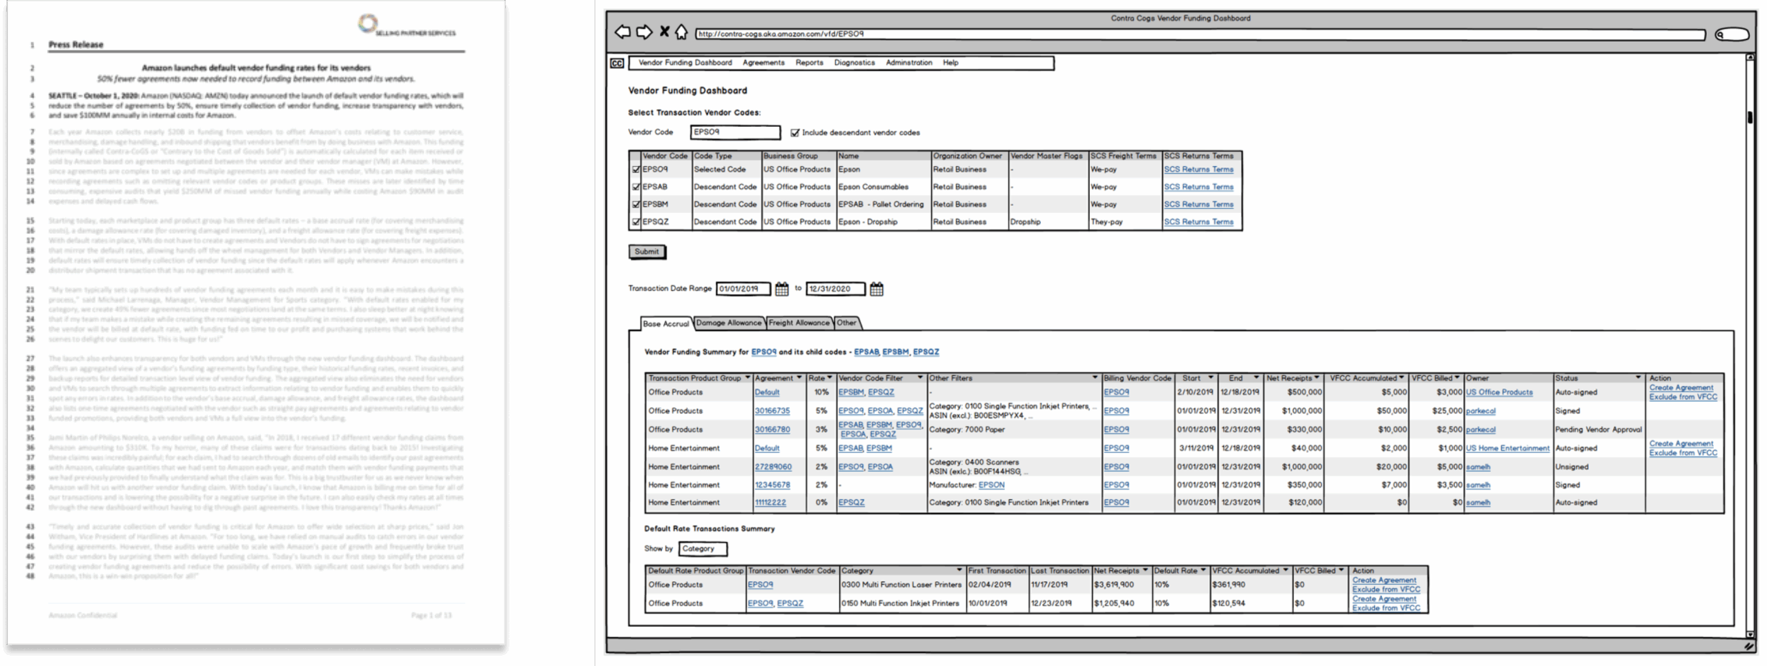The height and width of the screenshot is (666, 1767).
Task: Click the 12/31/2020 end date field
Action: [x=835, y=289]
